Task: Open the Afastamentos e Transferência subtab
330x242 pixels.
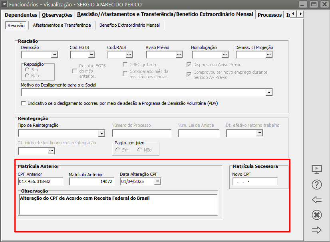Action: pyautogui.click(x=62, y=25)
